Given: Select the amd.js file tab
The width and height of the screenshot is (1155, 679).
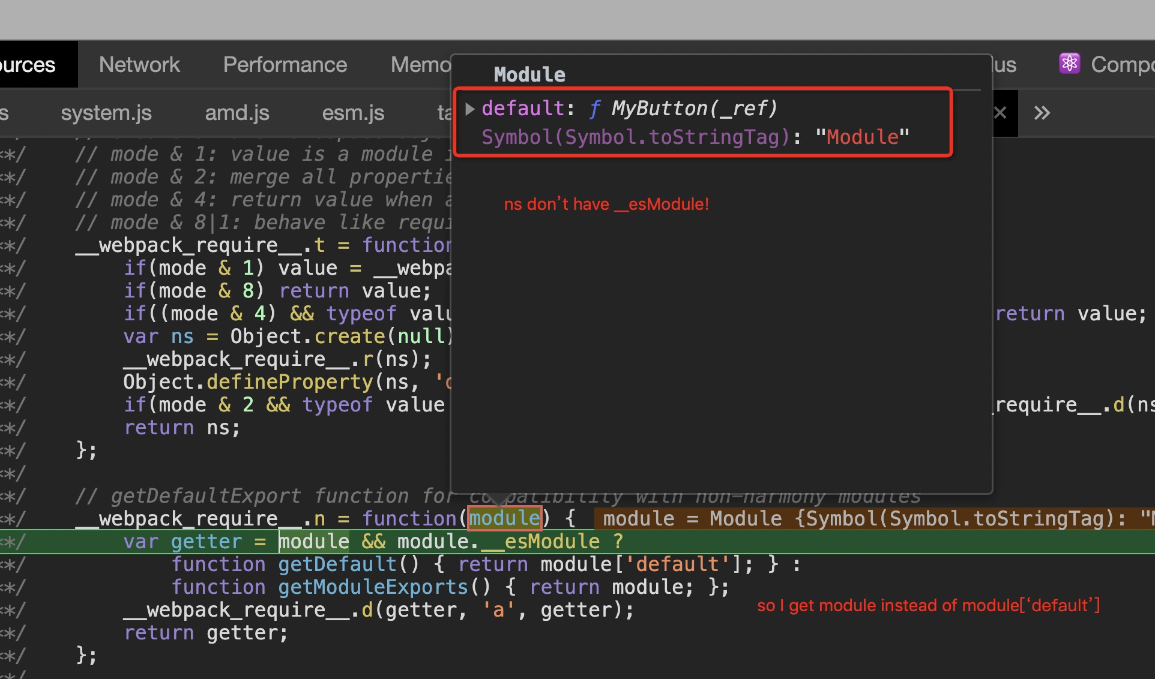Looking at the screenshot, I should point(237,113).
